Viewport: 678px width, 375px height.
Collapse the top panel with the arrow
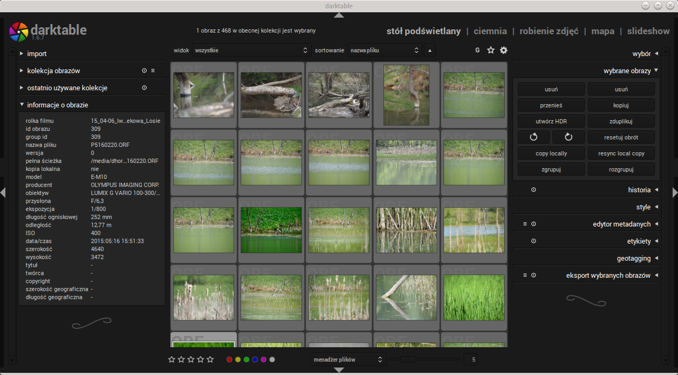tap(339, 15)
